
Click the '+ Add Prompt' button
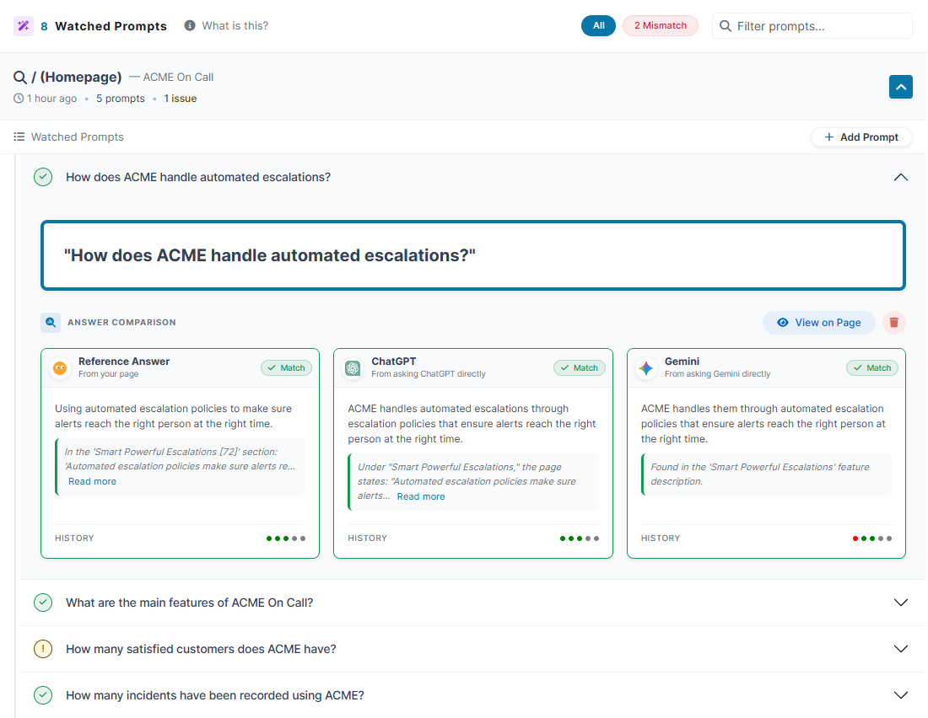[861, 137]
